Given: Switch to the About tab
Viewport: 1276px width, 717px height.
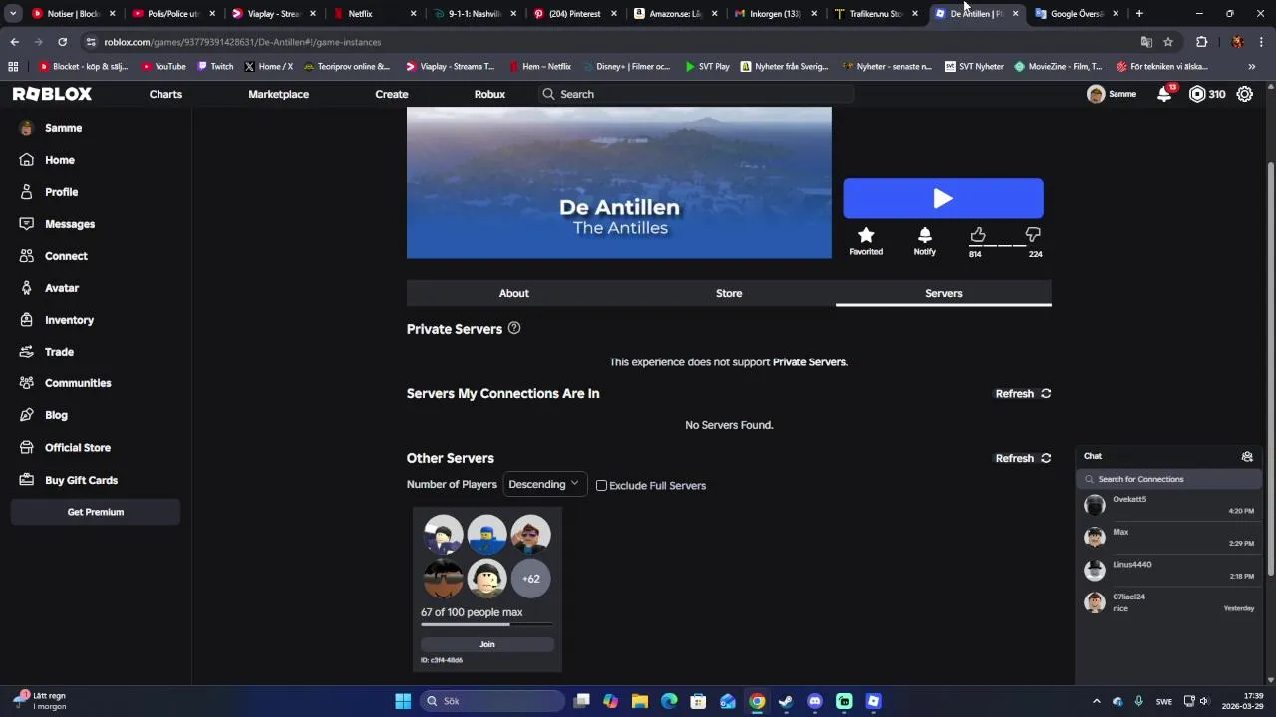Looking at the screenshot, I should (x=513, y=293).
